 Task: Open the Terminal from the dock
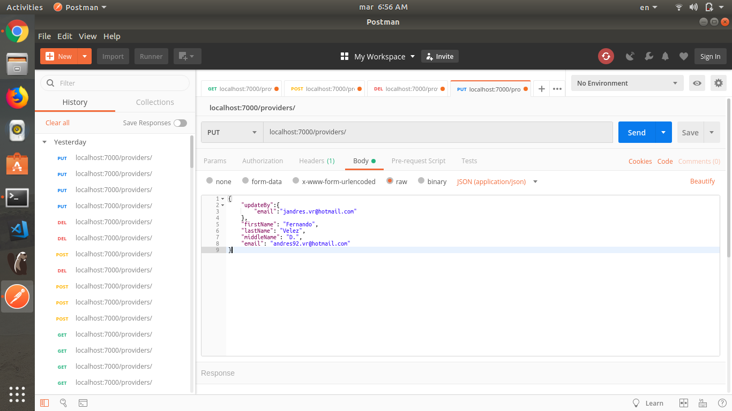coord(17,197)
